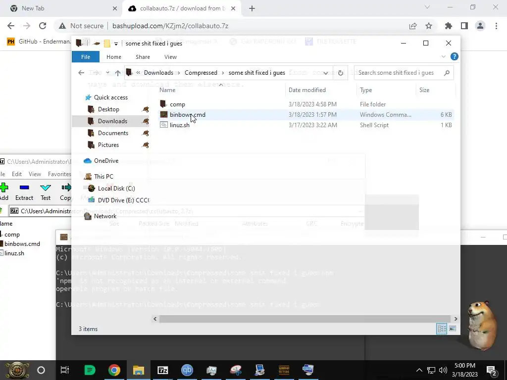The height and width of the screenshot is (380, 507).
Task: Go back in Explorer navigation
Action: [x=81, y=73]
